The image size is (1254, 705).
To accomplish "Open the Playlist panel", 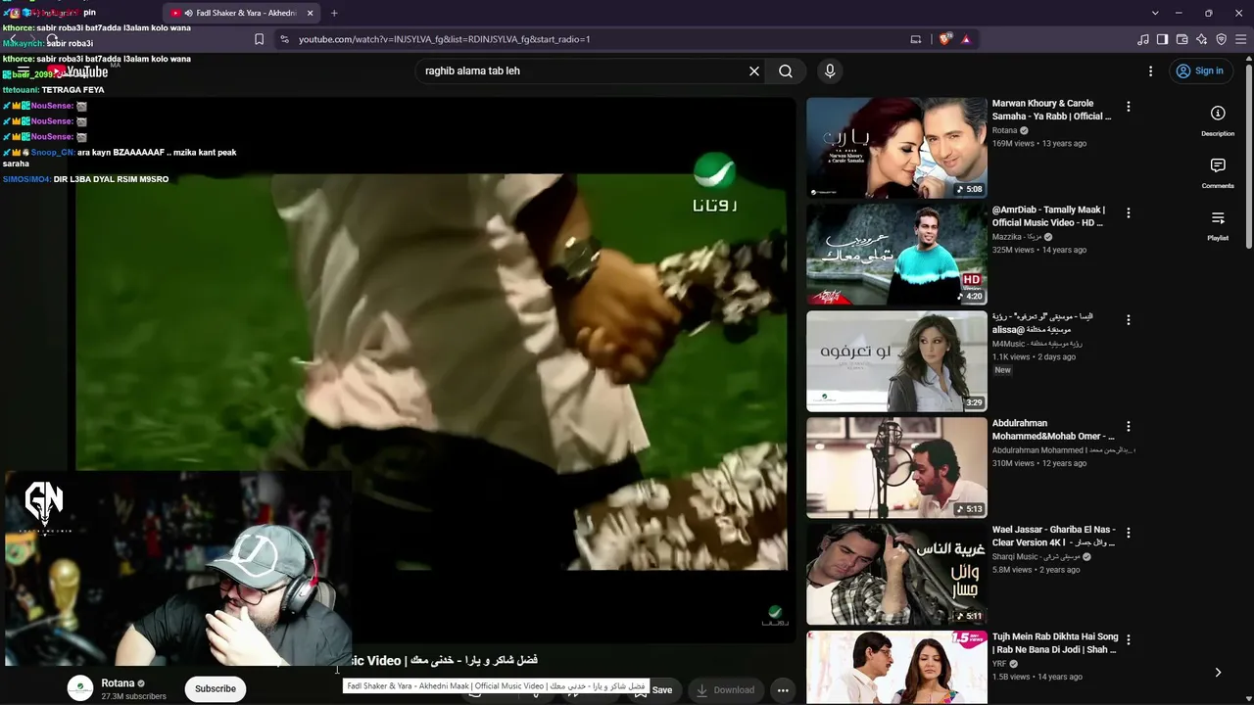I will click(1218, 225).
